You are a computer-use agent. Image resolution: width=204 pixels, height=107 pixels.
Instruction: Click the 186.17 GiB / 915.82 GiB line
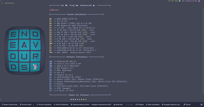(x=76, y=32)
